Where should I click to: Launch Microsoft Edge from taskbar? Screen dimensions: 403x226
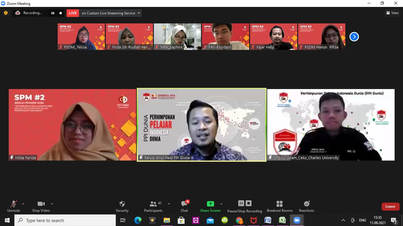[x=138, y=220]
